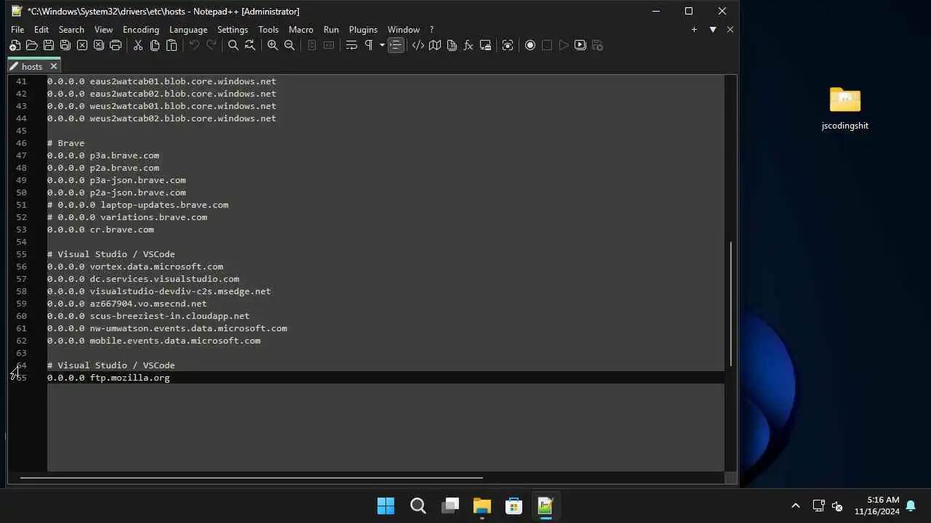931x523 pixels.
Task: Toggle synchronize vertical scrolling icon
Action: pos(311,45)
